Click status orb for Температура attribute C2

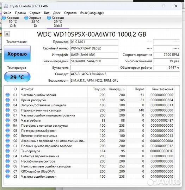click(7, 151)
